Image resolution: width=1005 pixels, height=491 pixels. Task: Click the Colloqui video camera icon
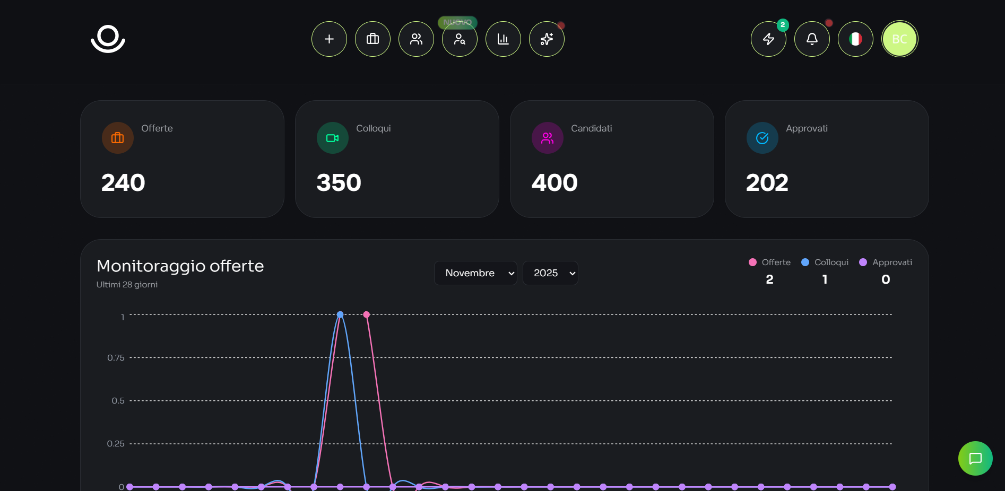click(332, 138)
